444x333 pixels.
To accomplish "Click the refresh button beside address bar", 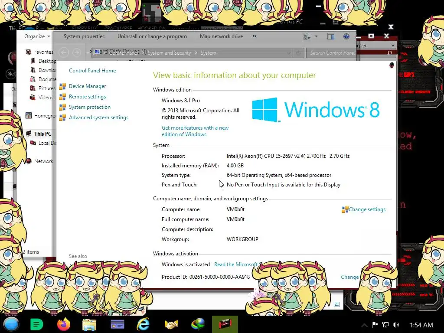I will pos(298,53).
